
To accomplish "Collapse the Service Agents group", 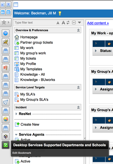I will (16, 135).
